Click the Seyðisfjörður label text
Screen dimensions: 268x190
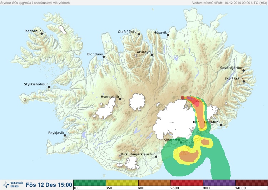(x=231, y=68)
